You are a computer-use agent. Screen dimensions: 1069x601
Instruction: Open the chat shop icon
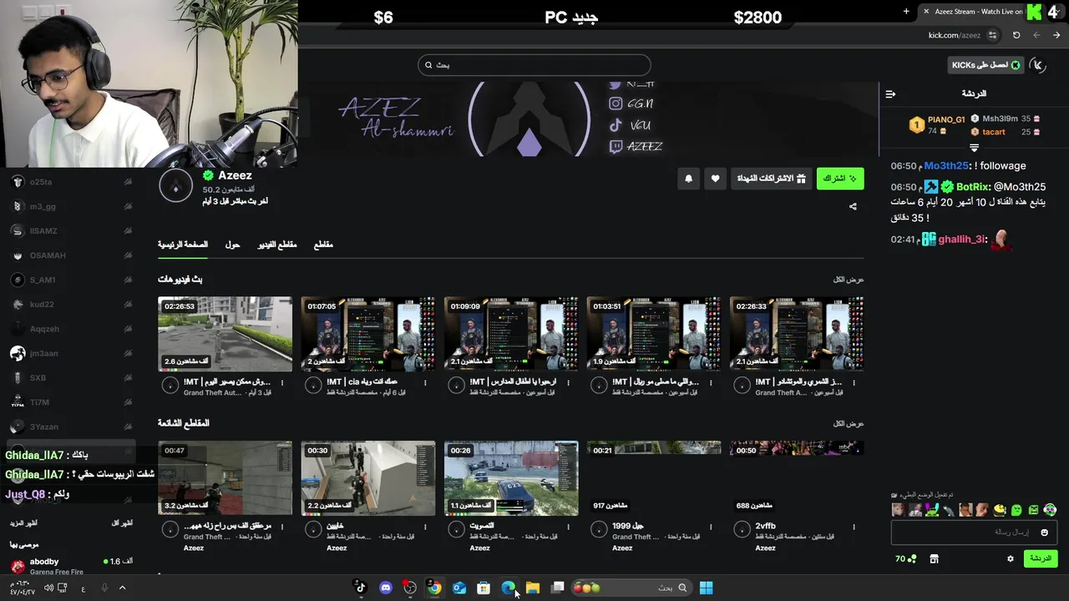[934, 558]
